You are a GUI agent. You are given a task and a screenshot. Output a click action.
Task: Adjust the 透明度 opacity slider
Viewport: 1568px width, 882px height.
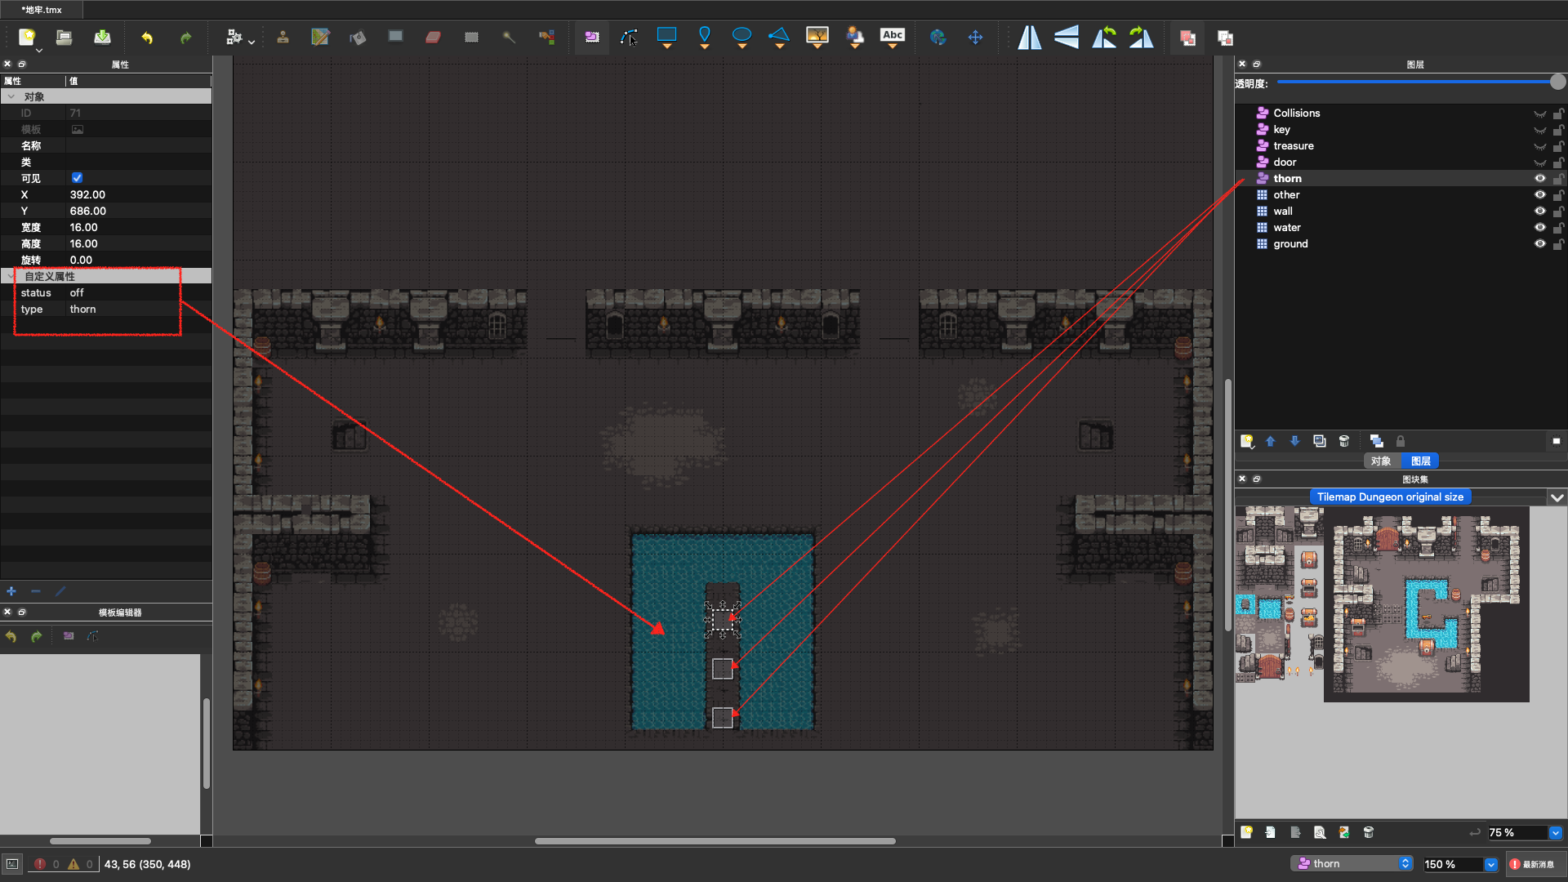tap(1419, 82)
